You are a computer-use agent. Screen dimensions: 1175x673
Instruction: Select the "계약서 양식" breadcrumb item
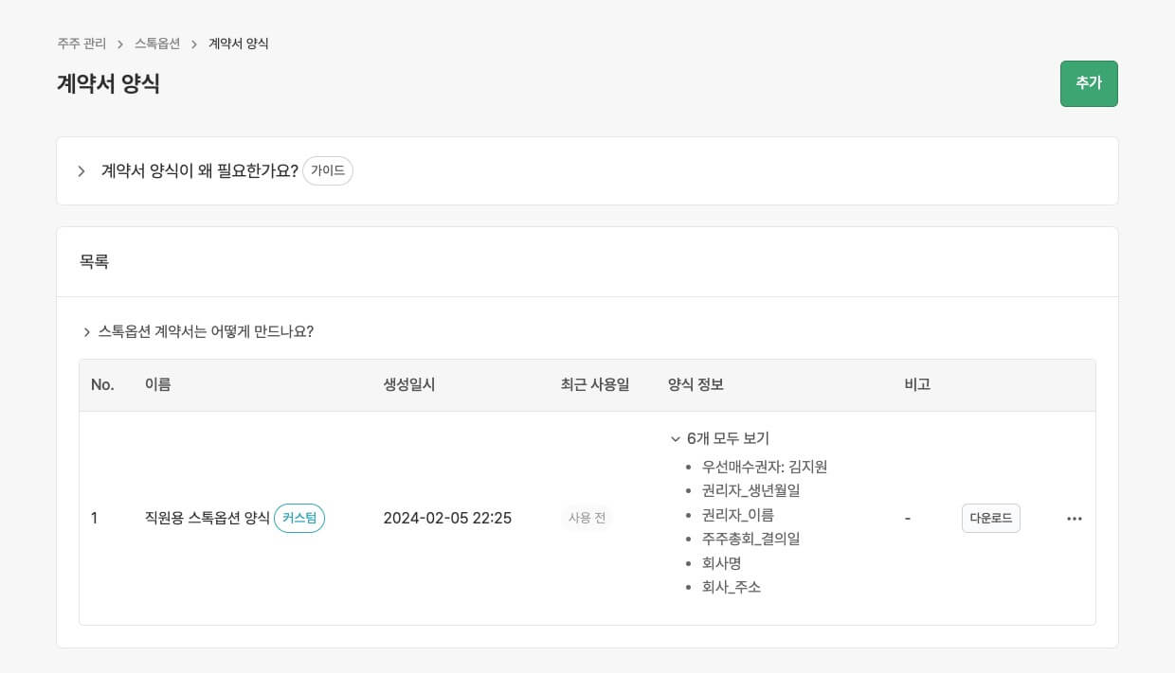pos(237,44)
